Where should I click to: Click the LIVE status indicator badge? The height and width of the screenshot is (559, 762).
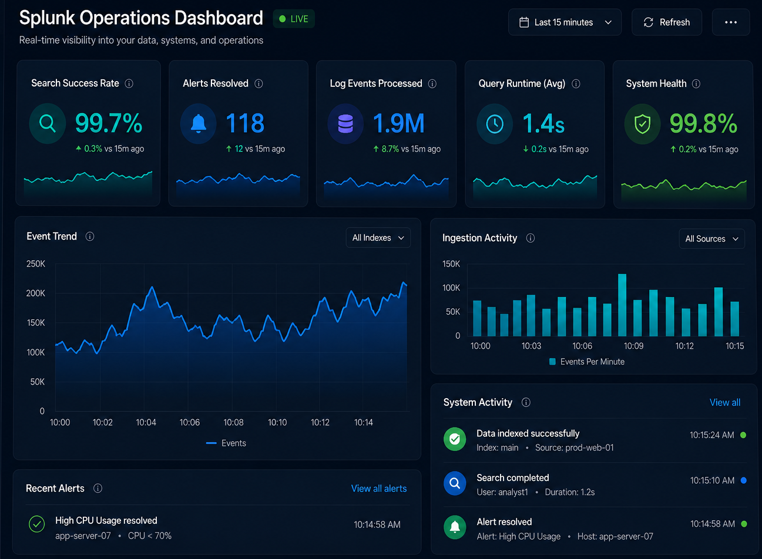coord(294,19)
